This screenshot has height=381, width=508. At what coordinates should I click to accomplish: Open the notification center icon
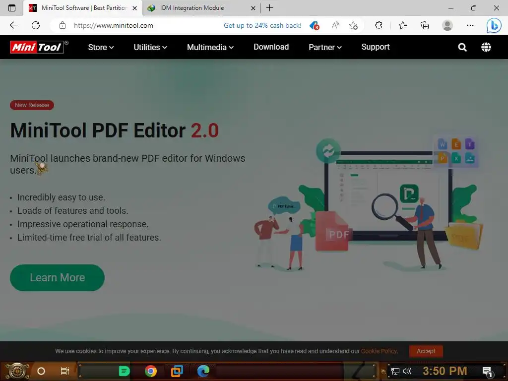487,372
